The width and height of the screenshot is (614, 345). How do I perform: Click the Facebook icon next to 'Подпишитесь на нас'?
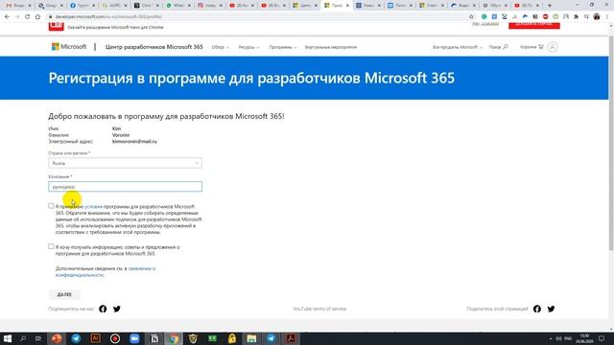click(103, 309)
